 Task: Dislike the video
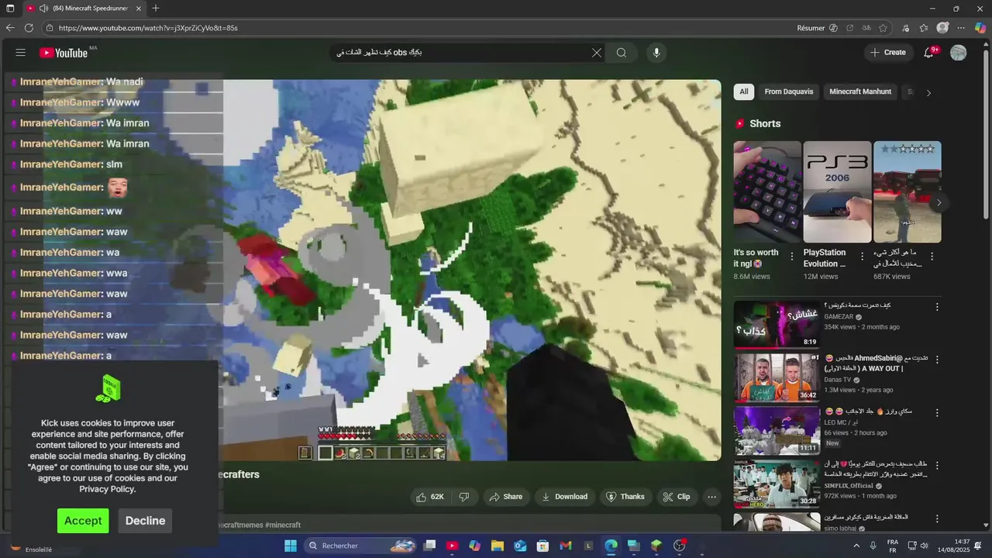click(464, 497)
